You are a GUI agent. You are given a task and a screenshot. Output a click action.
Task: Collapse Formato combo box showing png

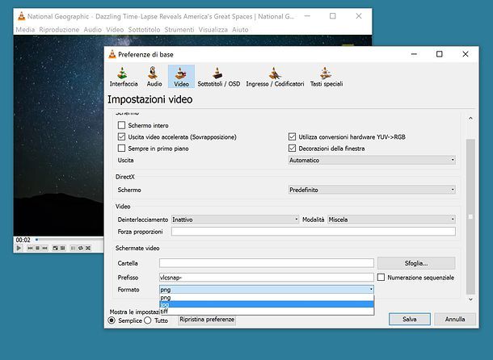(x=267, y=289)
